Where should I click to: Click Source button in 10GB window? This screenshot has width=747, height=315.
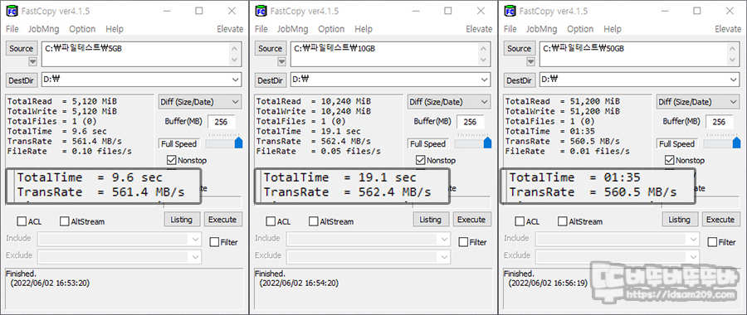point(271,49)
